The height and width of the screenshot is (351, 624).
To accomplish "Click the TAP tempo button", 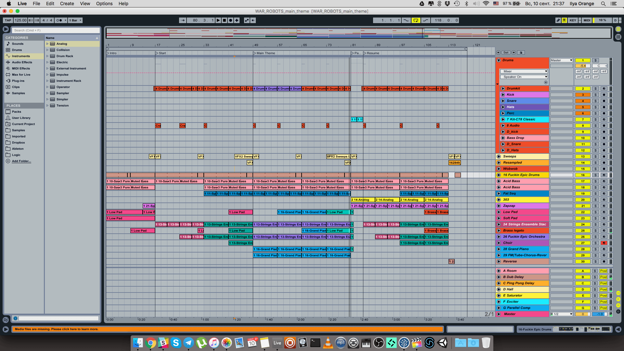I will (8, 20).
